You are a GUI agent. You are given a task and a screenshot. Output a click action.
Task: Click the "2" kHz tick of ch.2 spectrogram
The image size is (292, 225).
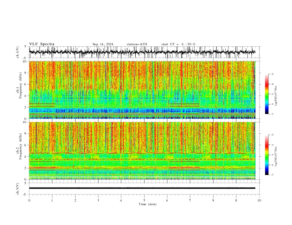pos(25,168)
